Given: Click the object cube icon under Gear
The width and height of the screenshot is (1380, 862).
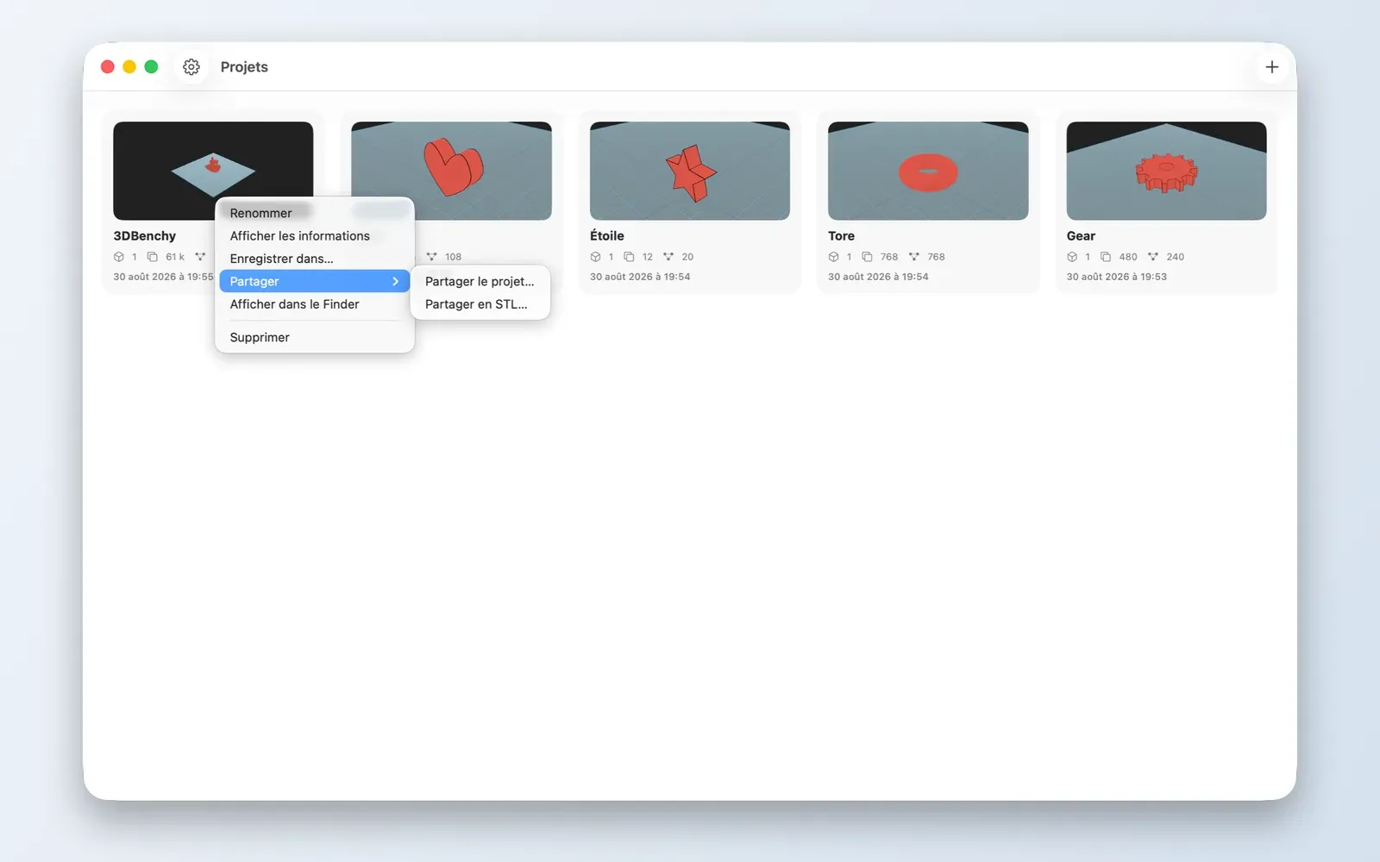Looking at the screenshot, I should 1072,257.
